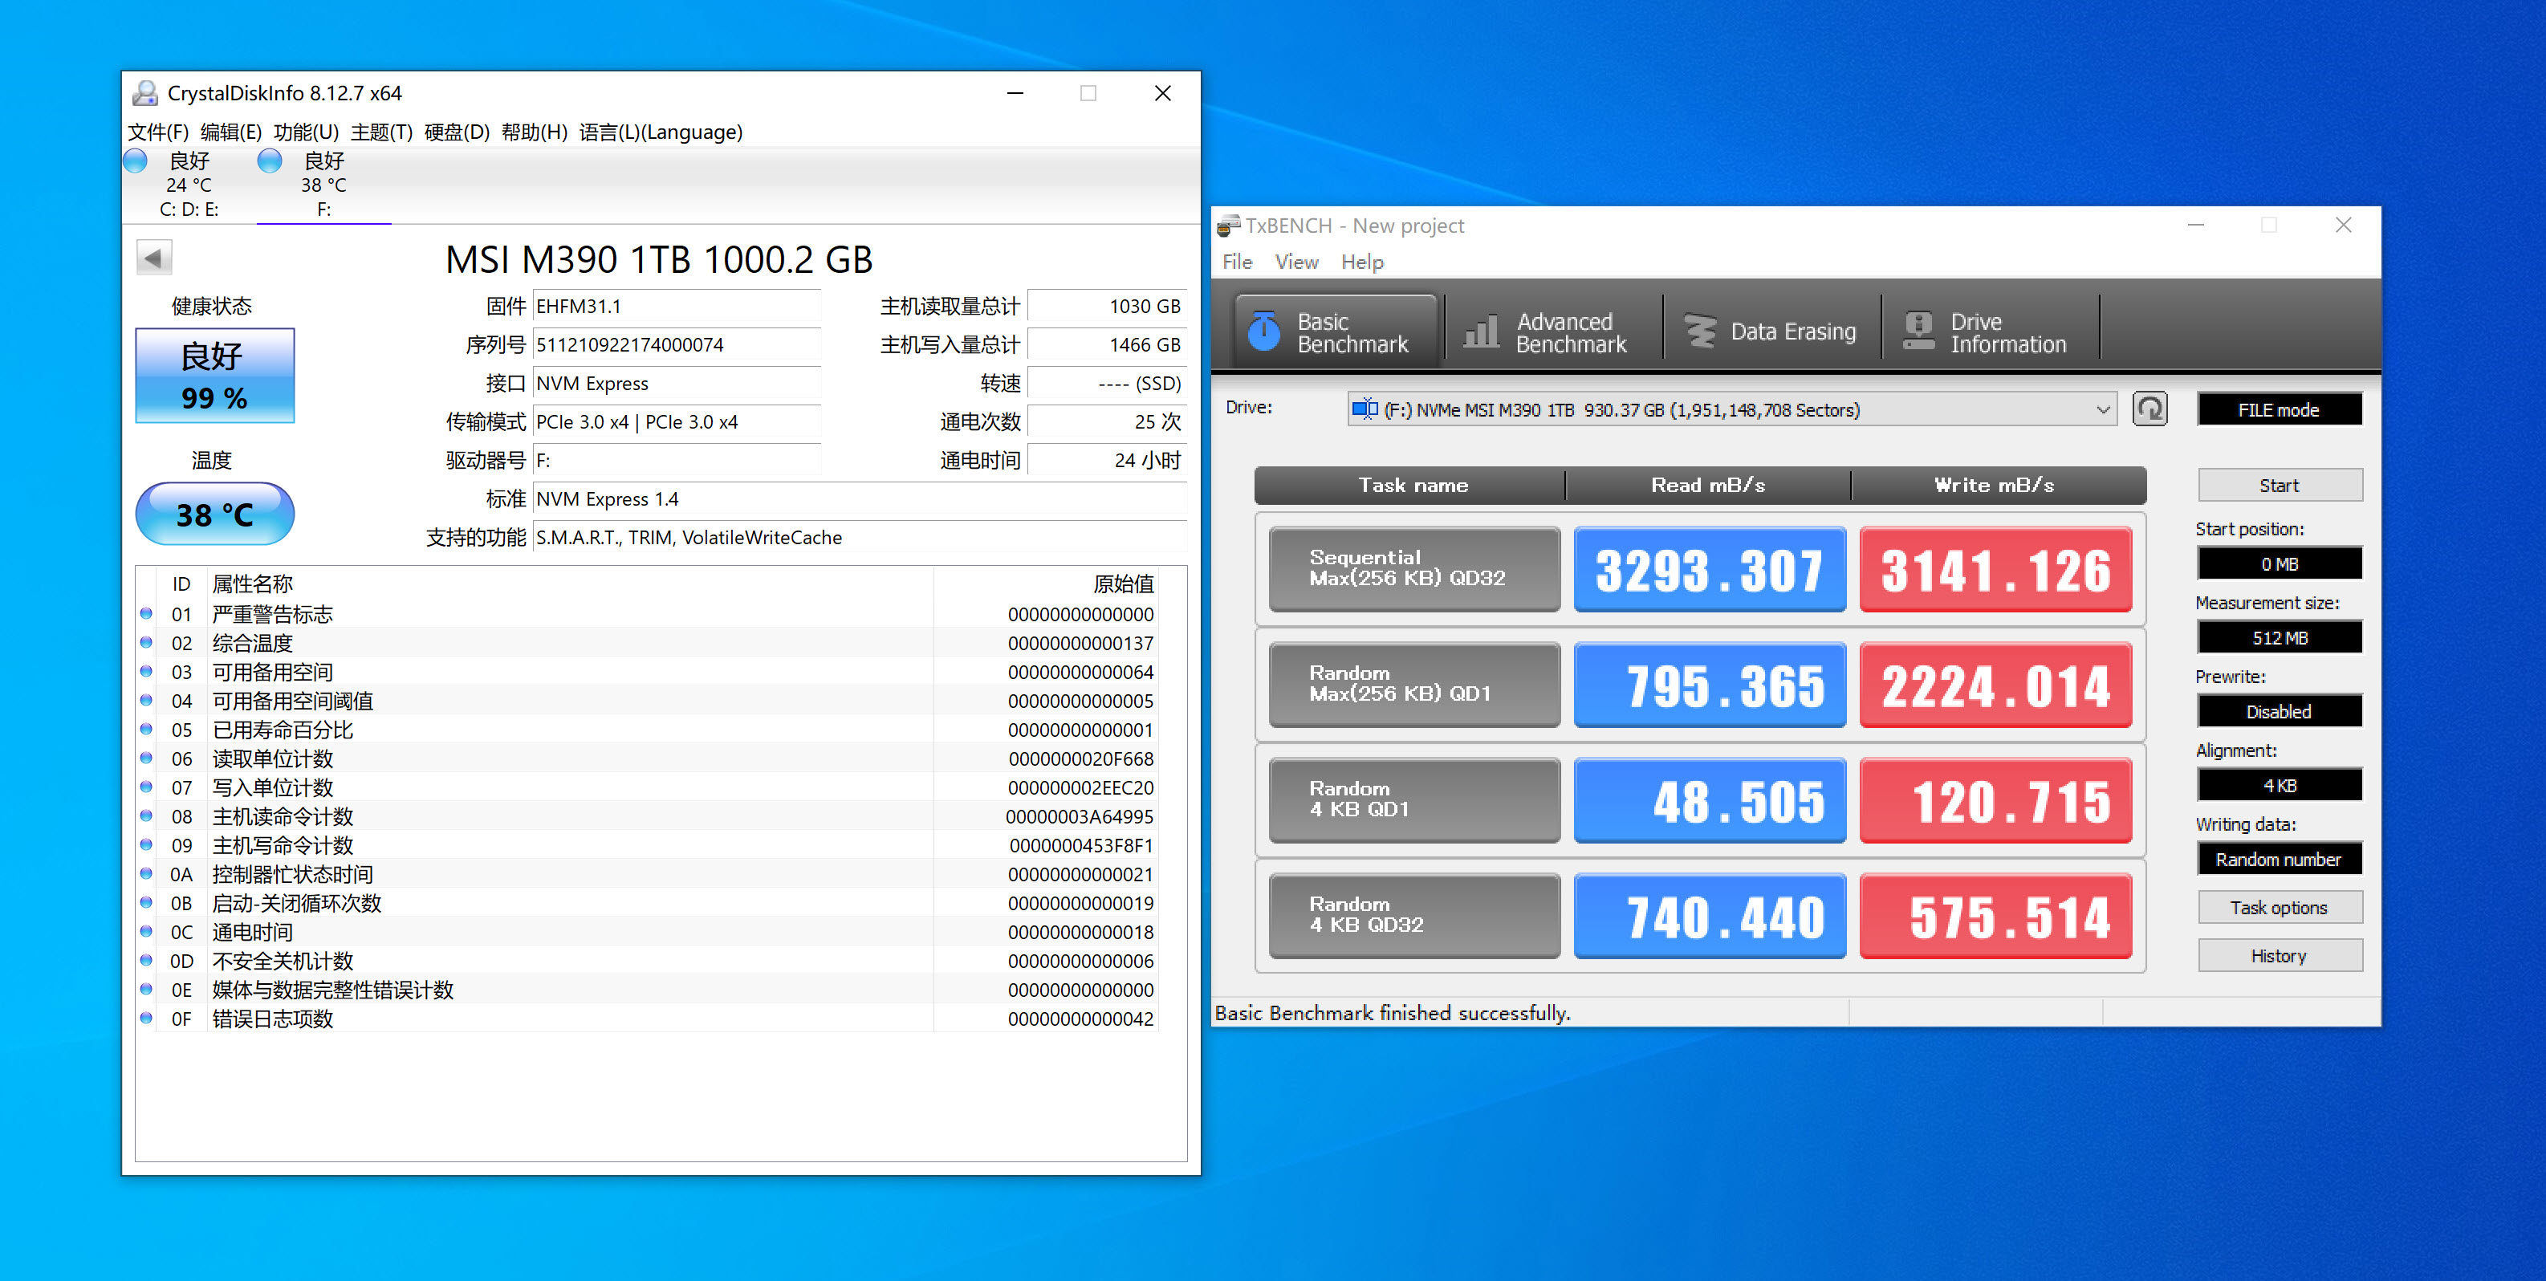Screen dimensions: 2546x1281
Task: Click the drive refresh icon button
Action: (x=2149, y=409)
